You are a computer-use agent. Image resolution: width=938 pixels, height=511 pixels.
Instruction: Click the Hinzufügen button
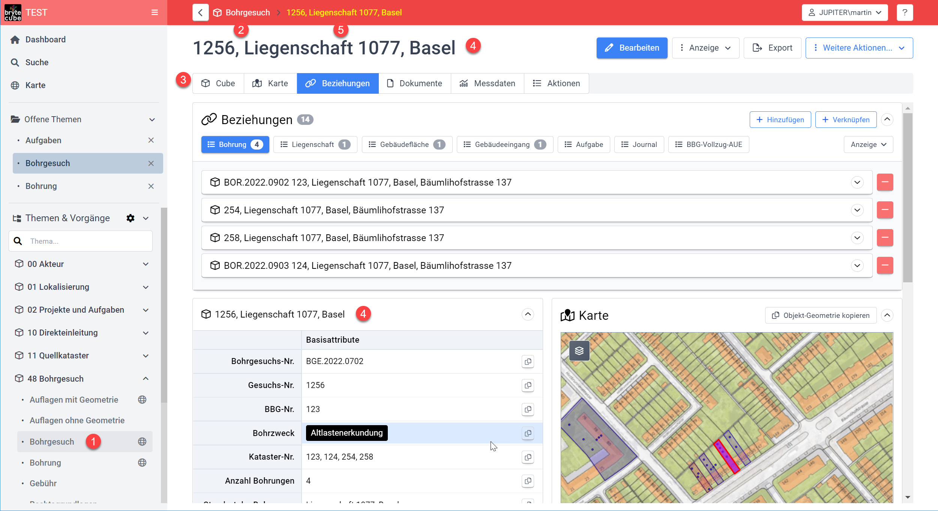(780, 120)
